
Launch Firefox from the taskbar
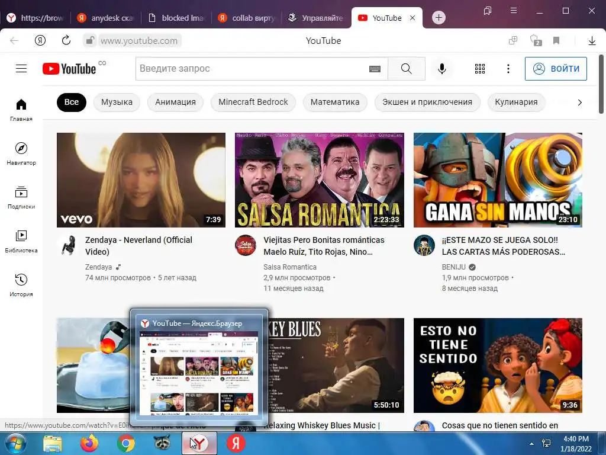point(89,443)
